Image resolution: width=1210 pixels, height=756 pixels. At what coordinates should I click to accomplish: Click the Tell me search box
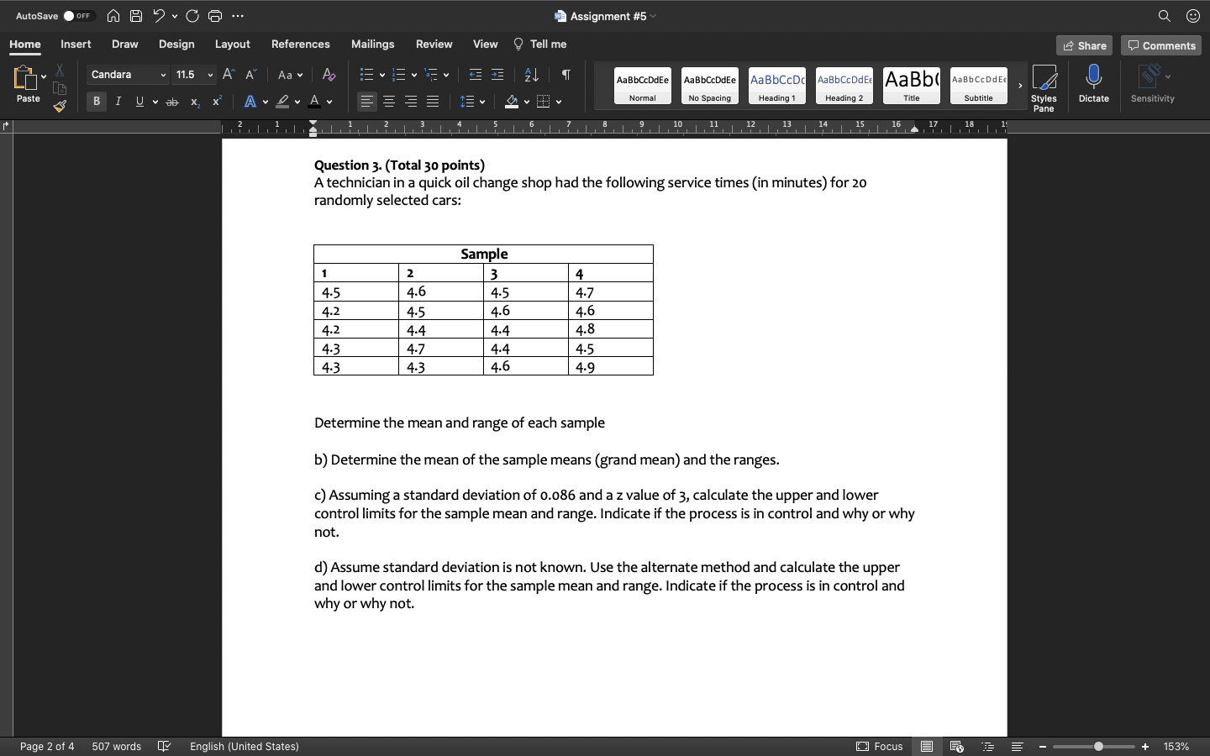click(540, 44)
